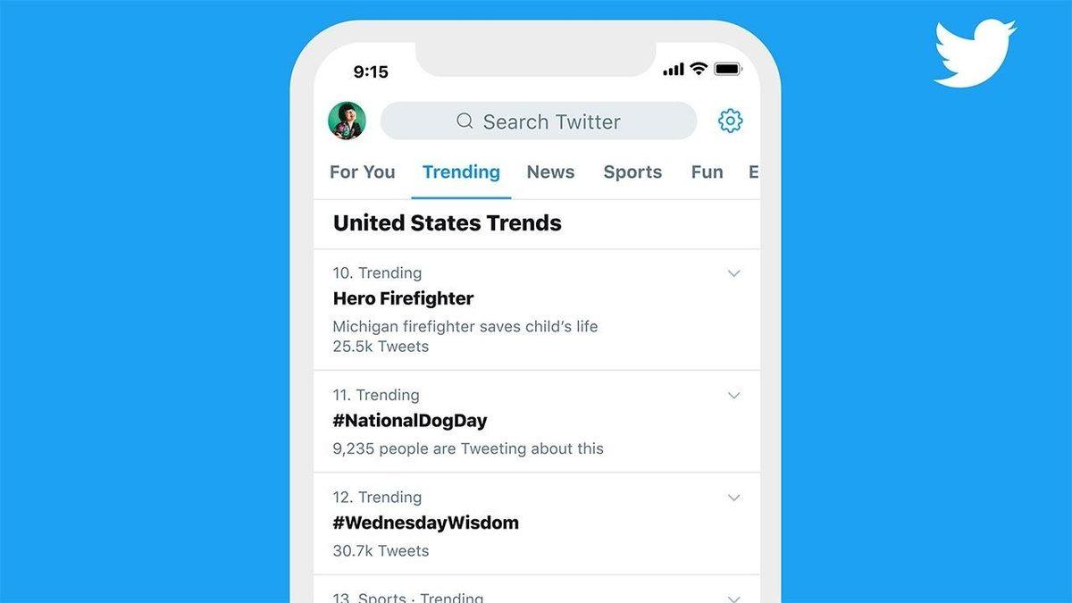Image resolution: width=1072 pixels, height=603 pixels.
Task: Open the #NationalDogDay trend options chevron
Action: tap(734, 395)
